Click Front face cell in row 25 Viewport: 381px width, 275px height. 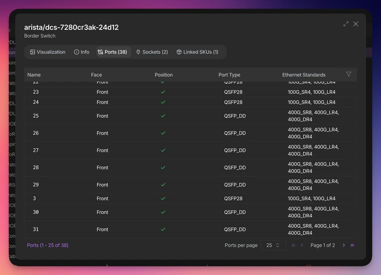[102, 116]
